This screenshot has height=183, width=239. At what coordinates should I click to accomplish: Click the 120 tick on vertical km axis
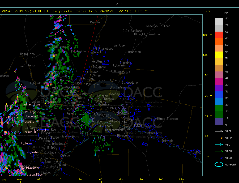pos(205,35)
